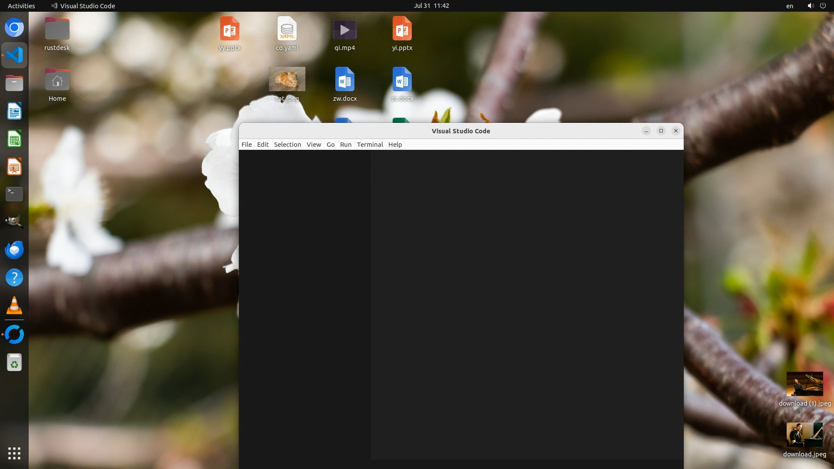The width and height of the screenshot is (834, 469).
Task: Launch LibreOffice Calc from dock
Action: tap(14, 139)
